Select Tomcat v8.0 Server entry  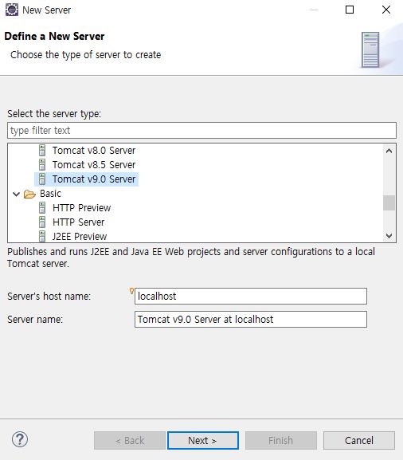click(x=94, y=151)
